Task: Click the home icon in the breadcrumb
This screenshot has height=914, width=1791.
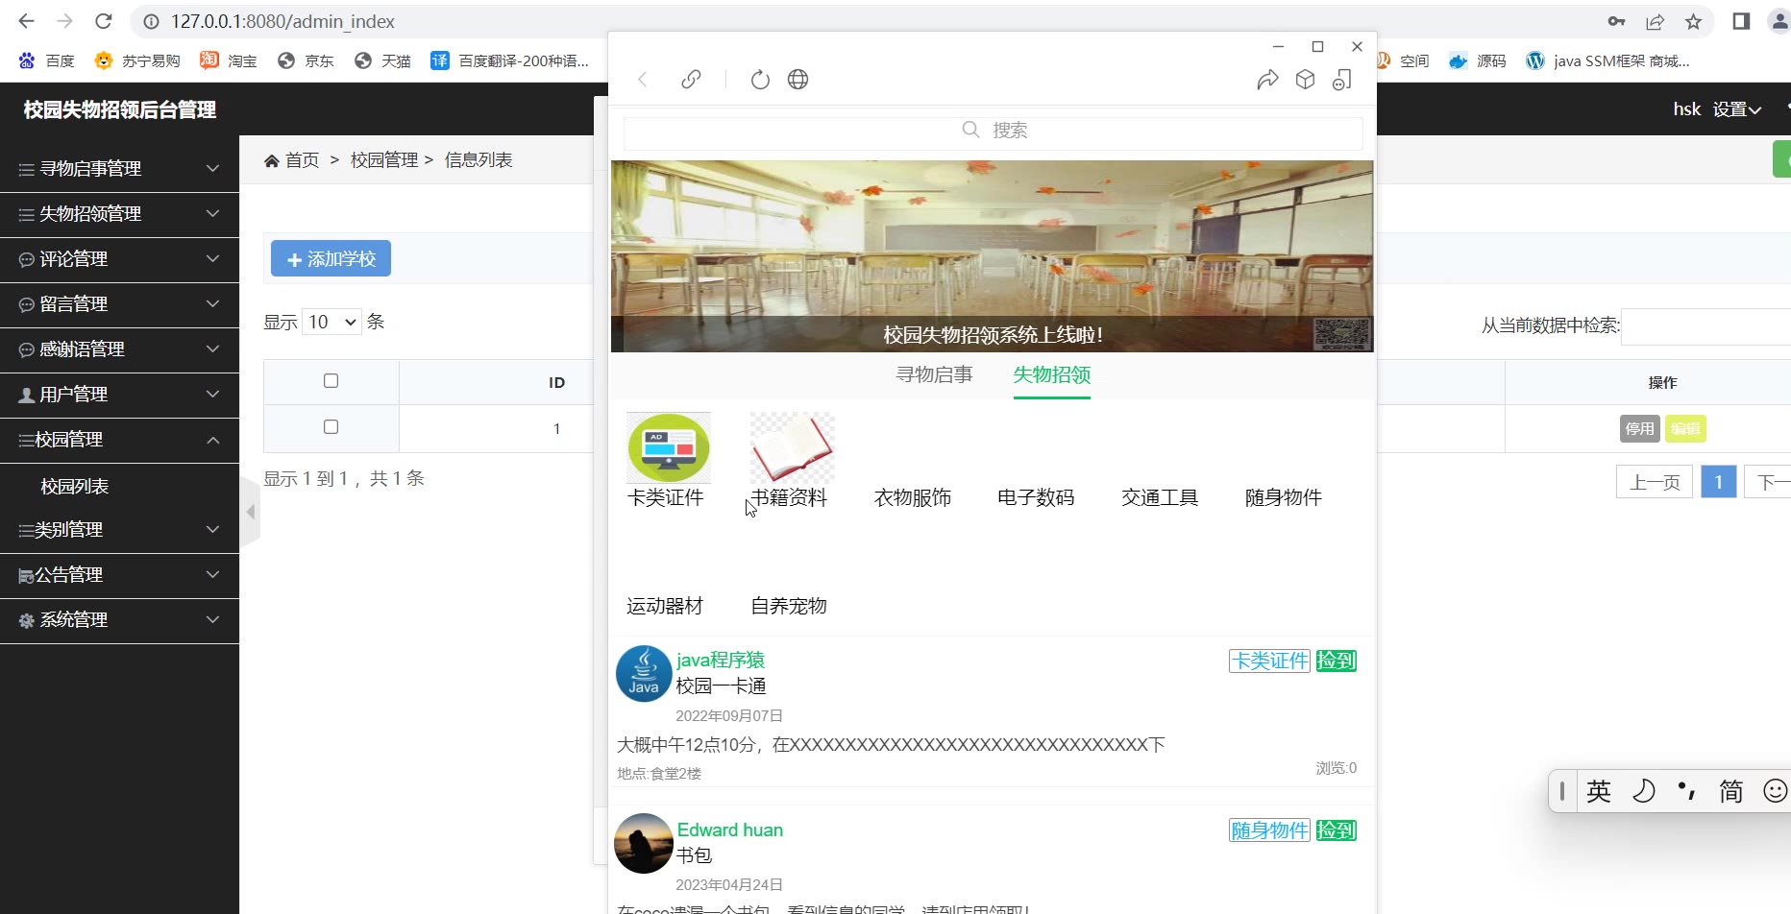Action: point(272,160)
